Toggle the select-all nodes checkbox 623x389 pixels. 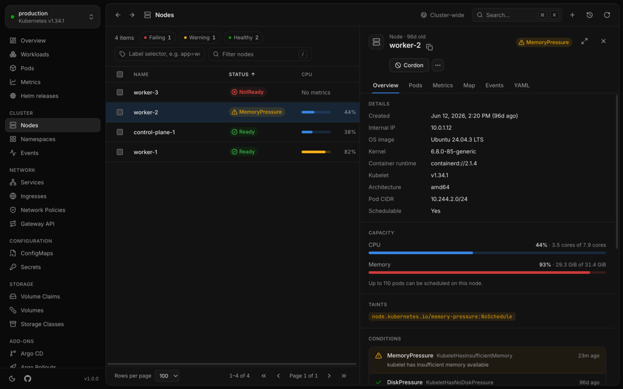point(120,74)
